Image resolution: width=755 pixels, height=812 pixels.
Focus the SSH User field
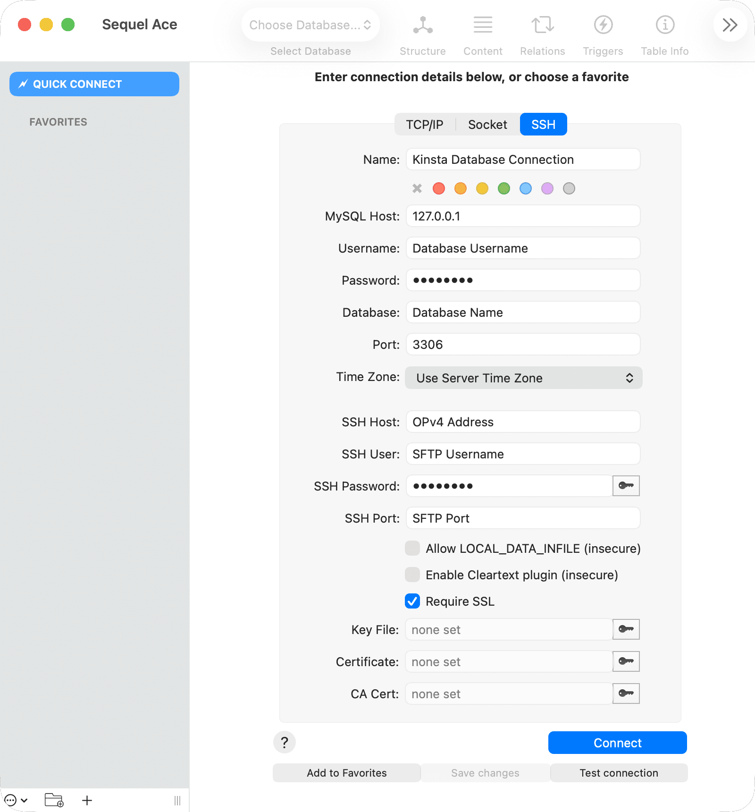523,454
